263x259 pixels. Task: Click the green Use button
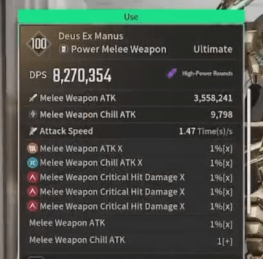click(x=131, y=16)
